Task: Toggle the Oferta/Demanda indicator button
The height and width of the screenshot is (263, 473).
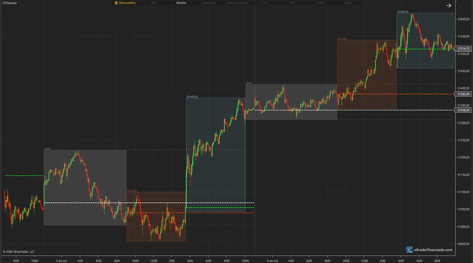Action: click(237, 3)
